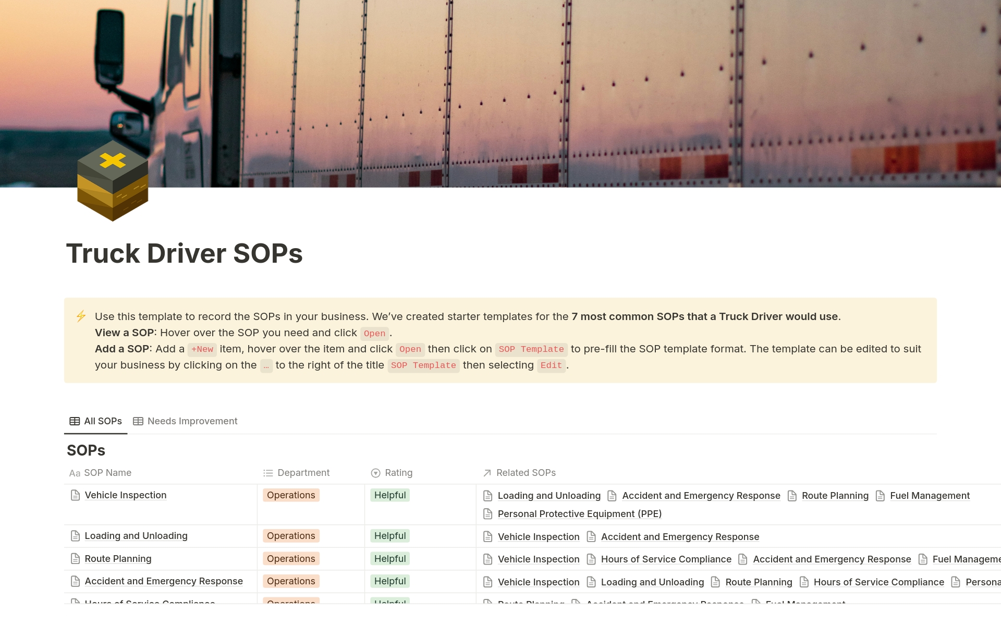Select the Operations tag in the Vehicle Inspection row
1001x625 pixels.
click(290, 495)
